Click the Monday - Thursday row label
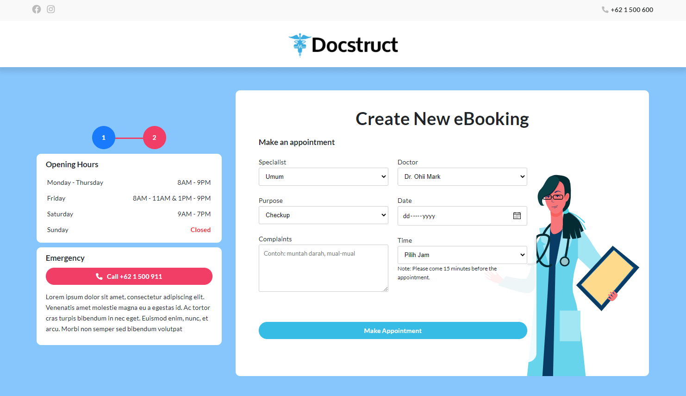 point(75,182)
